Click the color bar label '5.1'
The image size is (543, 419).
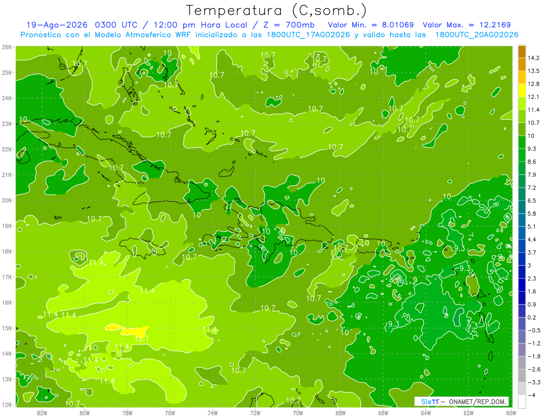pos(532,226)
